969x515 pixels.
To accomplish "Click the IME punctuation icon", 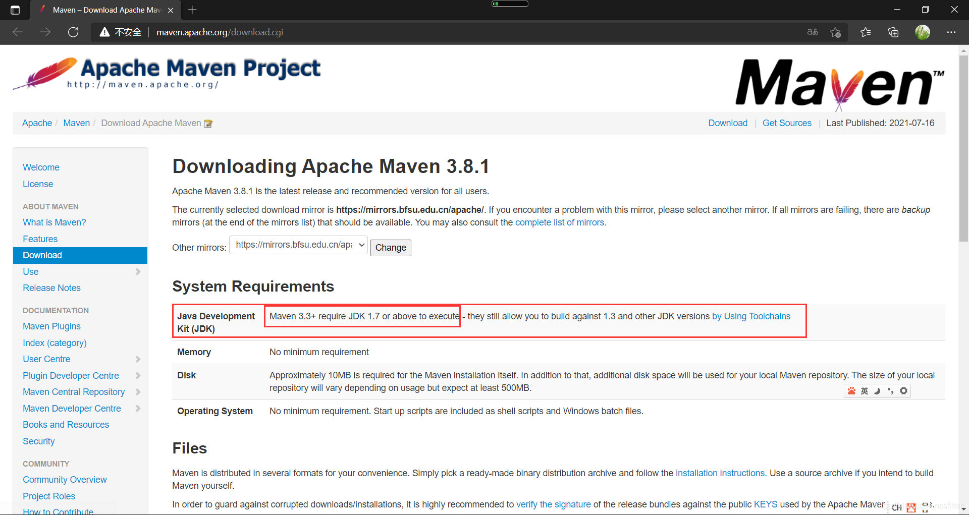I will coord(890,391).
